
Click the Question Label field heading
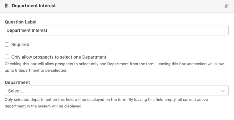click(x=20, y=22)
